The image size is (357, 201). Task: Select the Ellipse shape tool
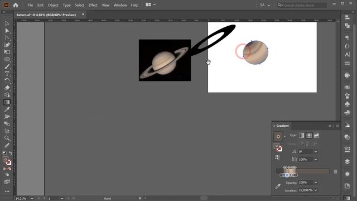[x=7, y=59]
